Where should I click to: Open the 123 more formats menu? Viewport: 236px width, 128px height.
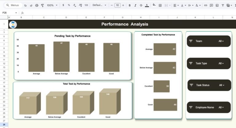point(86,5)
